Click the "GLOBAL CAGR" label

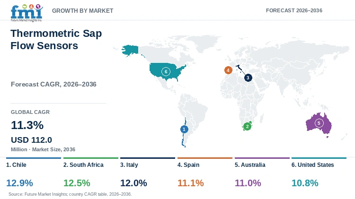click(30, 112)
